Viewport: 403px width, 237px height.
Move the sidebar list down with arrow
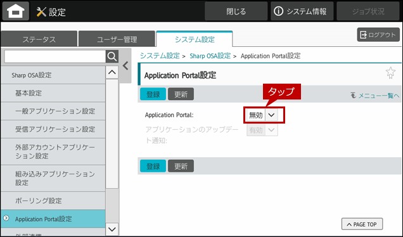pyautogui.click(x=112, y=229)
